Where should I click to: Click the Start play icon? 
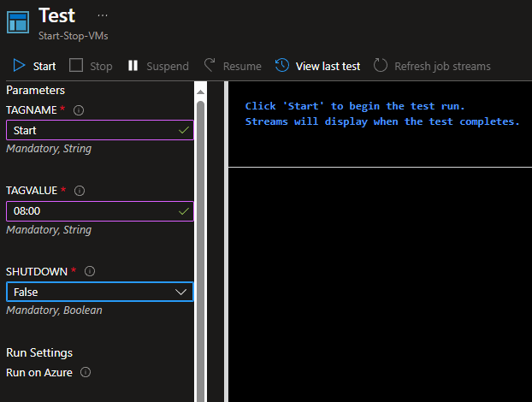click(19, 66)
